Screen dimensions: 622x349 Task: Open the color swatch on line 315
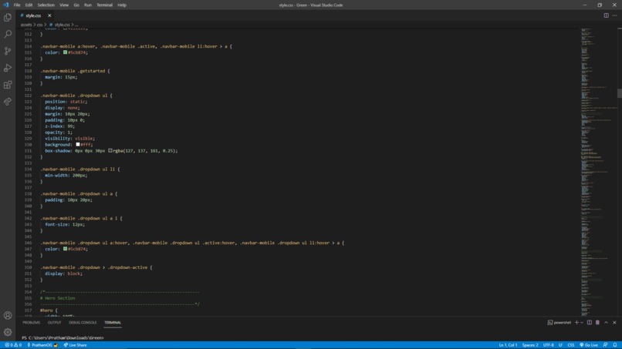(65, 52)
